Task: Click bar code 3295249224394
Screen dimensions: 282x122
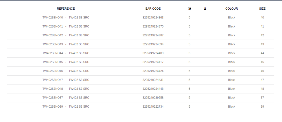Action: pos(153,44)
